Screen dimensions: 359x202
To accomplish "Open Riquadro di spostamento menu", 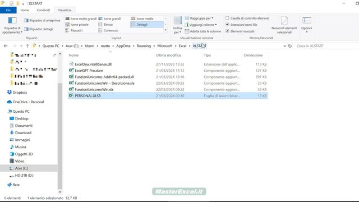I will [12, 25].
